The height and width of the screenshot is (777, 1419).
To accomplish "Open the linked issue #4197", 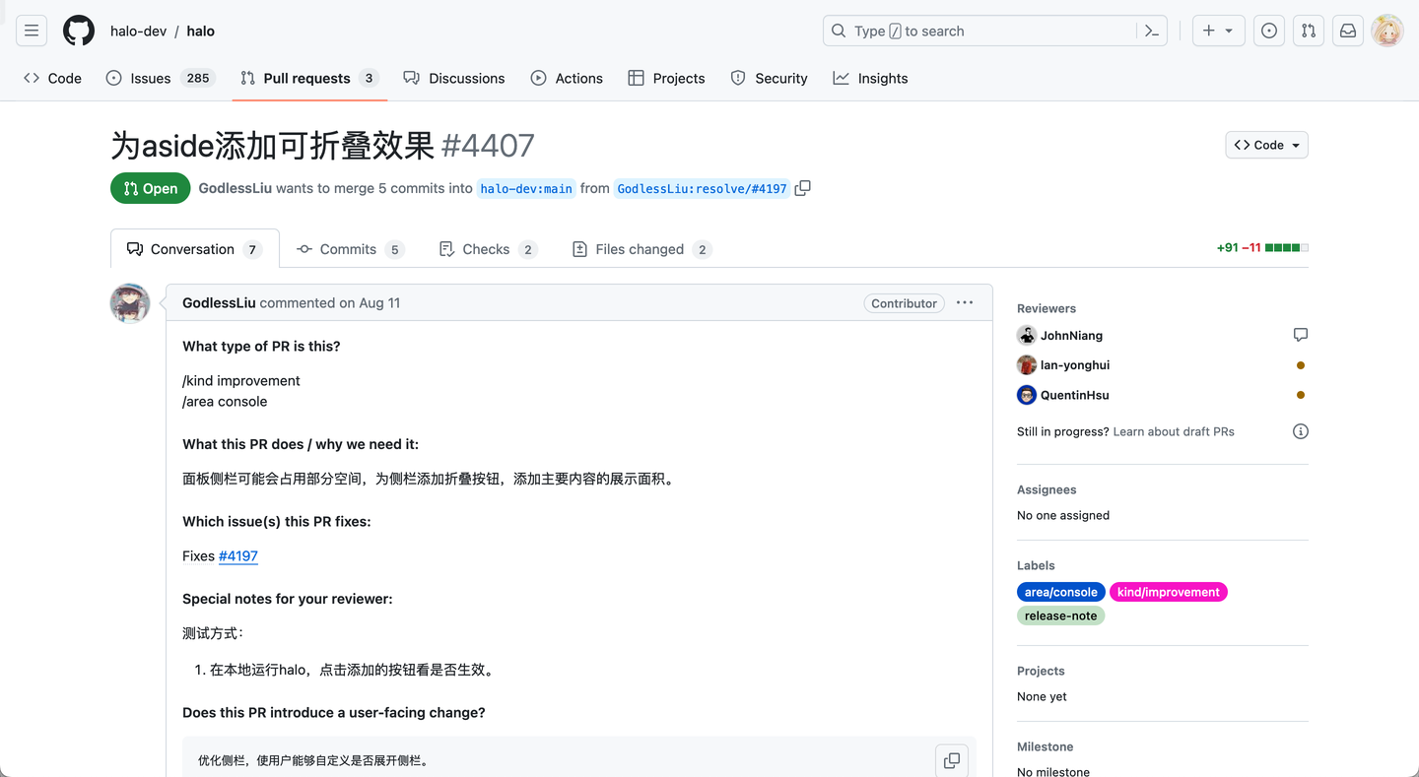I will point(238,556).
